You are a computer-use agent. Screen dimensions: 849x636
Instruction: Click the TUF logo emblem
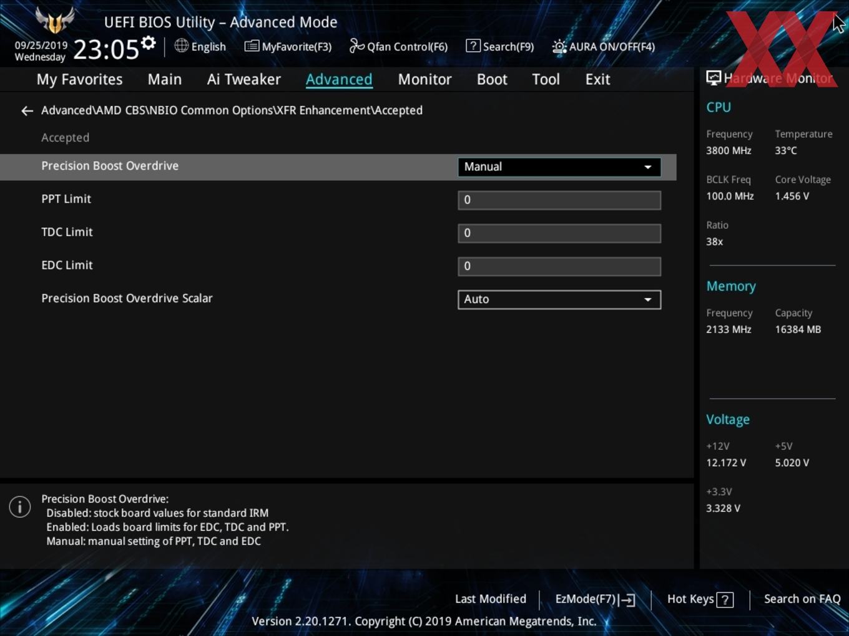click(x=55, y=21)
